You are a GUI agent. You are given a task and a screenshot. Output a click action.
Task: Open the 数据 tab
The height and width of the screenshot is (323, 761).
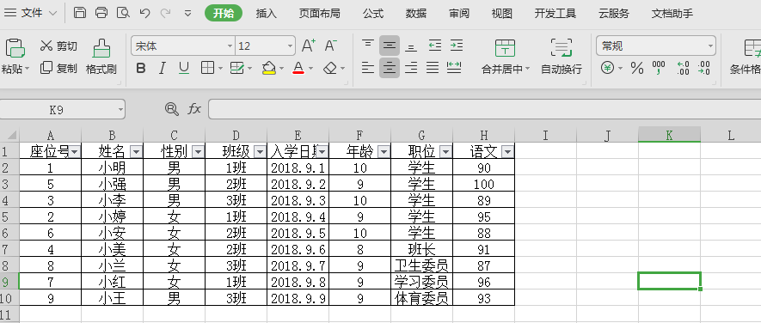tap(416, 13)
